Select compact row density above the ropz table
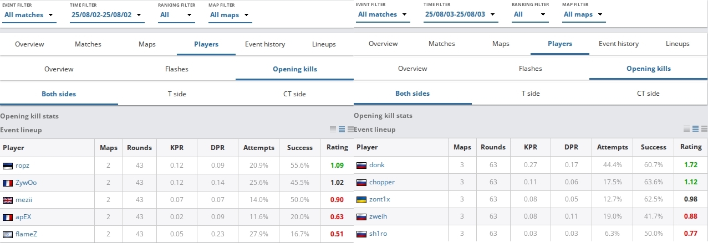This screenshot has height=243, width=708. tap(333, 129)
